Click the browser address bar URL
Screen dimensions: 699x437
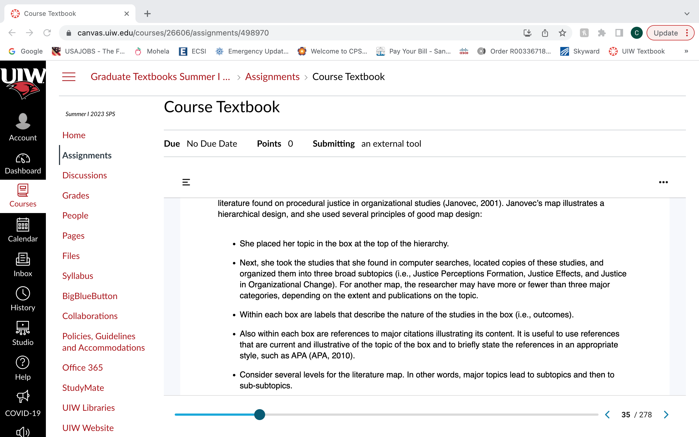pos(173,33)
